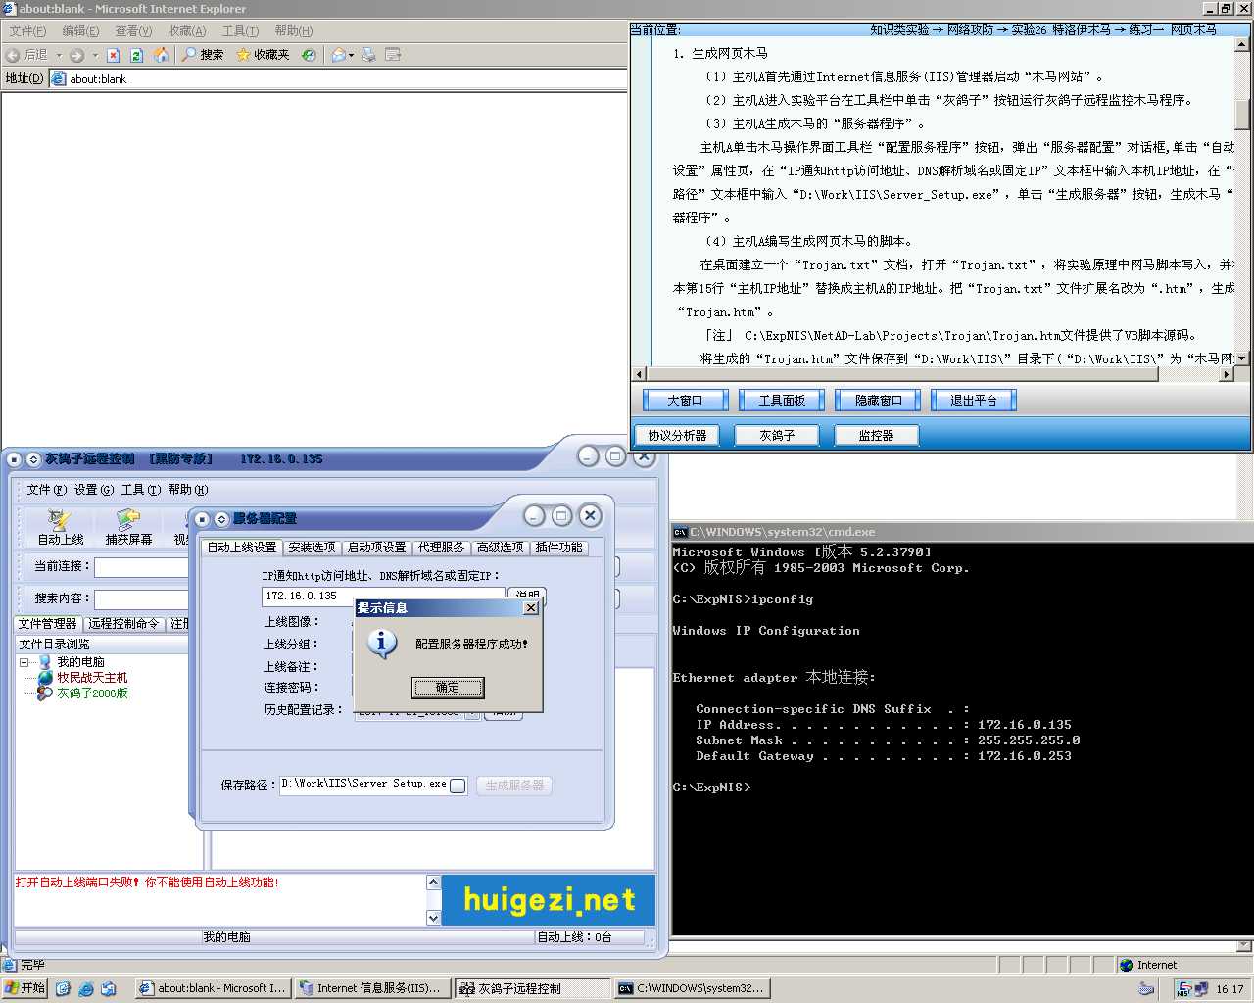Image resolution: width=1254 pixels, height=1003 pixels.
Task: Click the huigezi.net banner
Action: 549,900
